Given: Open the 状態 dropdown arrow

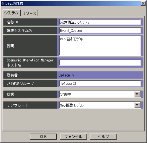Looking at the screenshot, I should click(137, 94).
